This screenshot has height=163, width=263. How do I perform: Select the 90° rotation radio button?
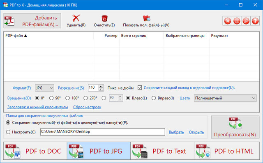click(51, 98)
